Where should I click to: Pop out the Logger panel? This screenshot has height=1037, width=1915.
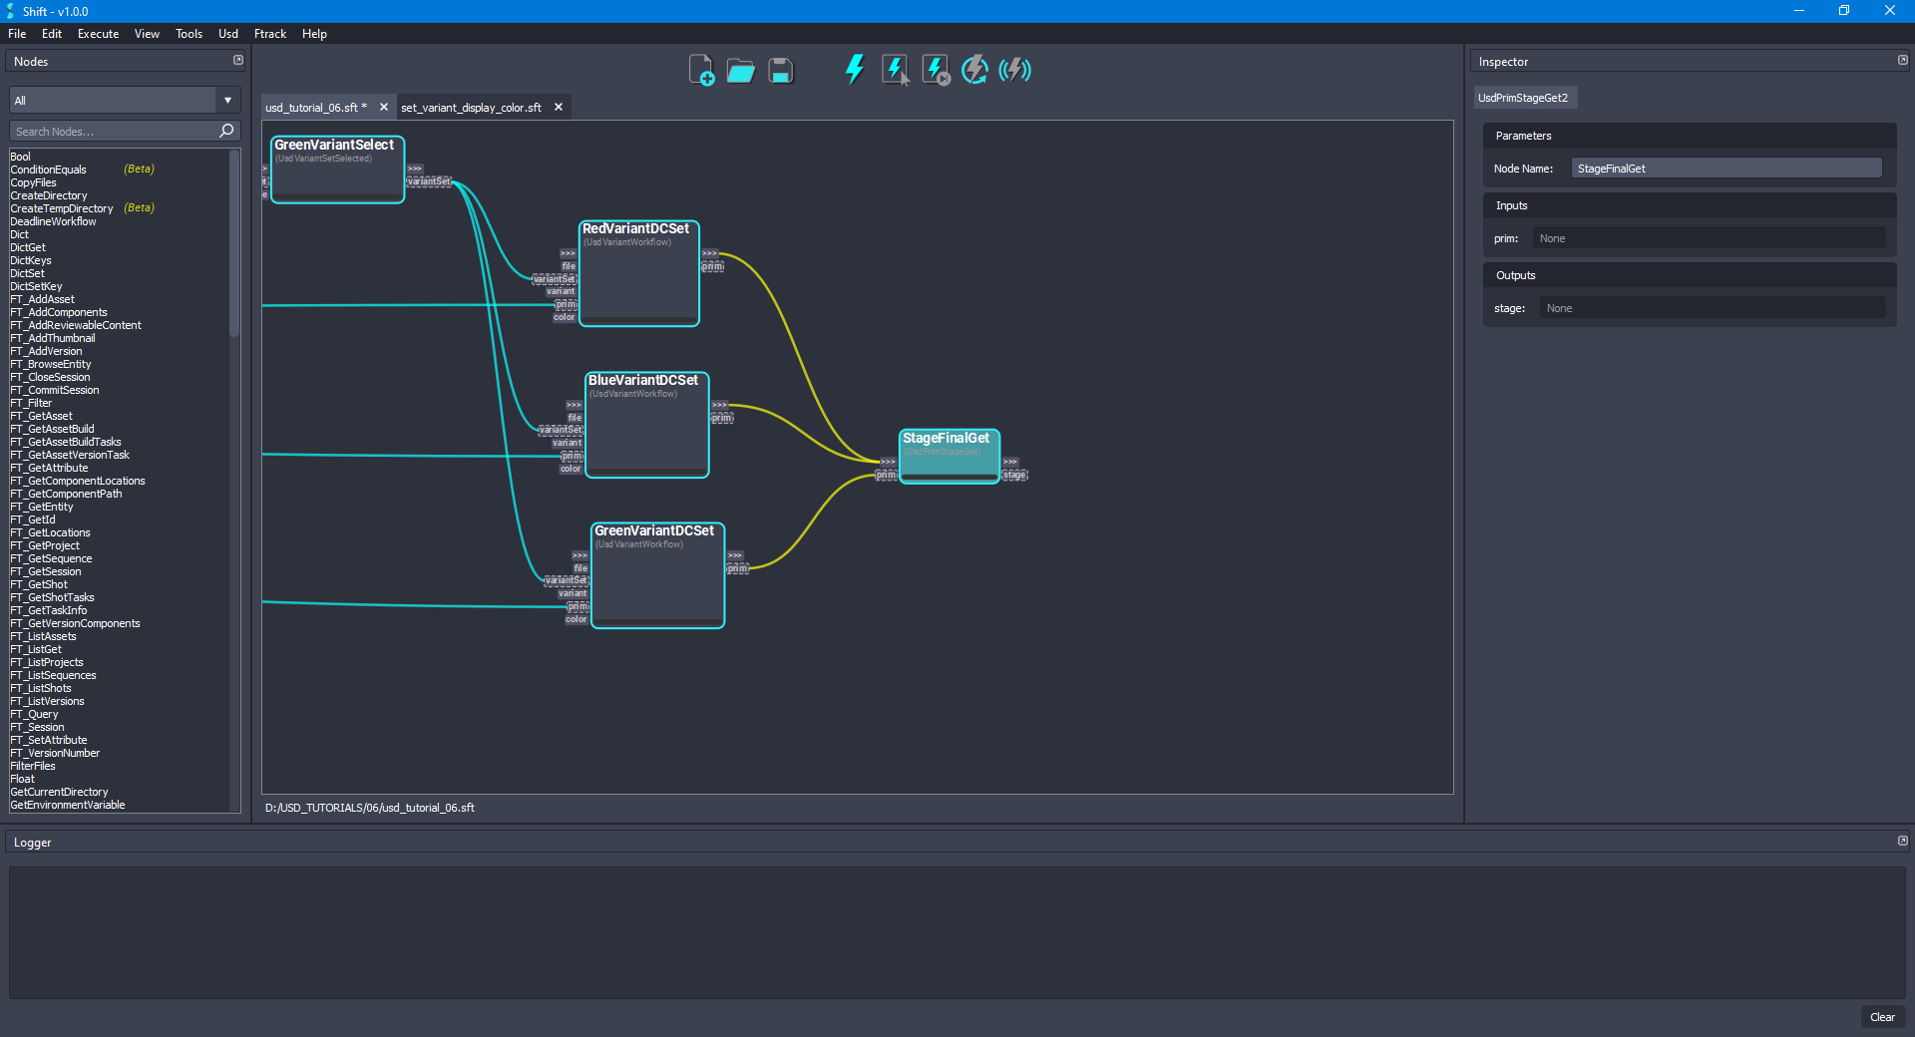(x=1901, y=841)
